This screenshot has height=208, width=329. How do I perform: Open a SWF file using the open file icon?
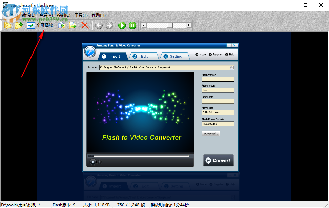[7, 25]
